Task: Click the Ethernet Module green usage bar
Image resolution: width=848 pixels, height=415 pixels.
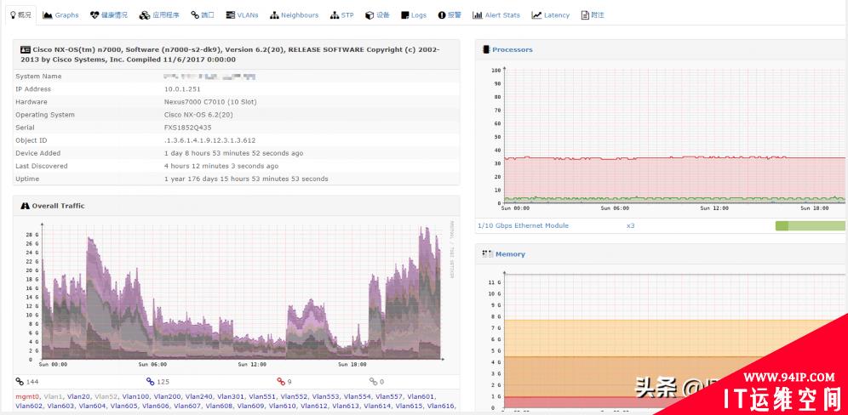Action: [811, 226]
